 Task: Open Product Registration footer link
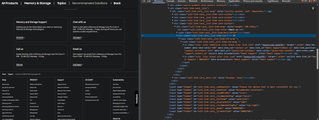(92, 97)
